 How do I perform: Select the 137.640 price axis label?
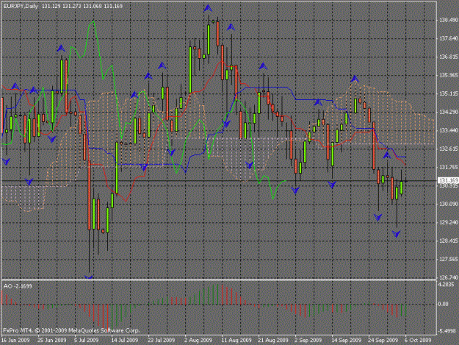[449, 38]
